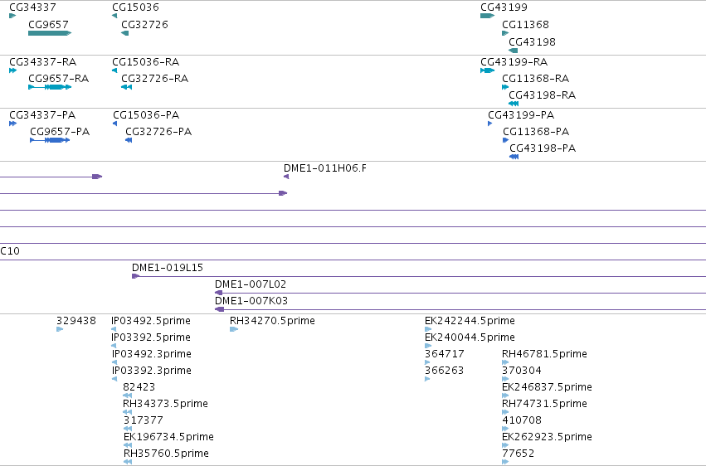Screen dimensions: 706x466
Task: Select EK242244.5prime EST
Action: coord(470,321)
